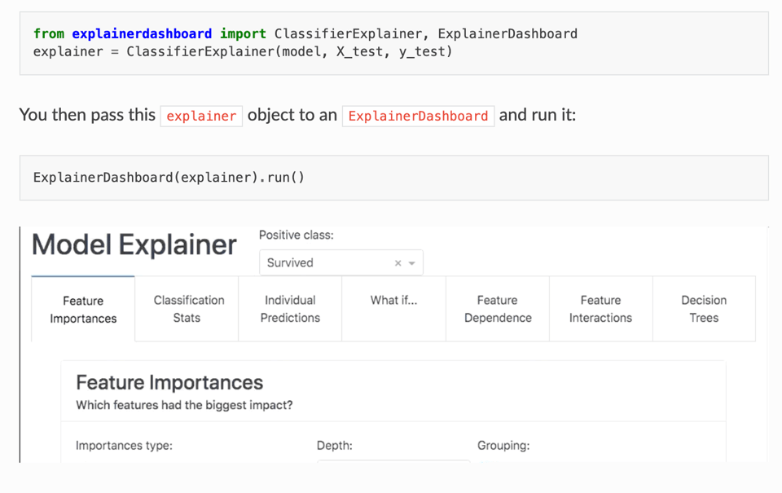Image resolution: width=782 pixels, height=493 pixels.
Task: Click the Feature Importances card heading
Action: [x=169, y=382]
